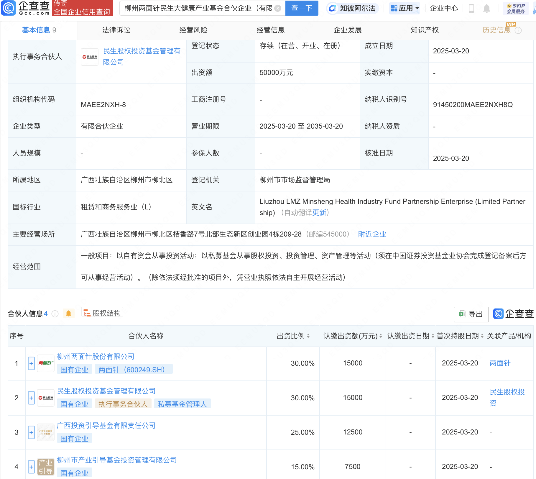
Task: Open executive partner 民生股权投资基金管理有限公司 link
Action: [x=142, y=57]
